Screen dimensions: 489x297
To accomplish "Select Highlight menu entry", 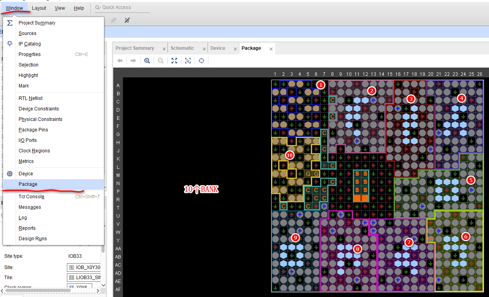I will click(53, 75).
